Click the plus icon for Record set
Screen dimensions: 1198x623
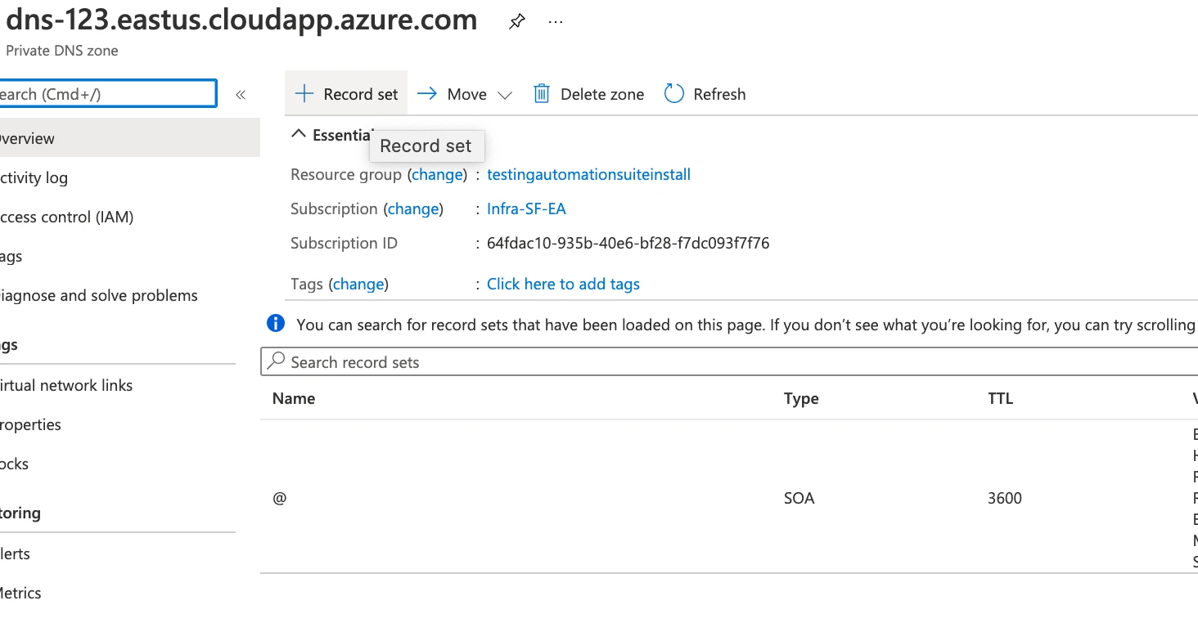pos(304,94)
